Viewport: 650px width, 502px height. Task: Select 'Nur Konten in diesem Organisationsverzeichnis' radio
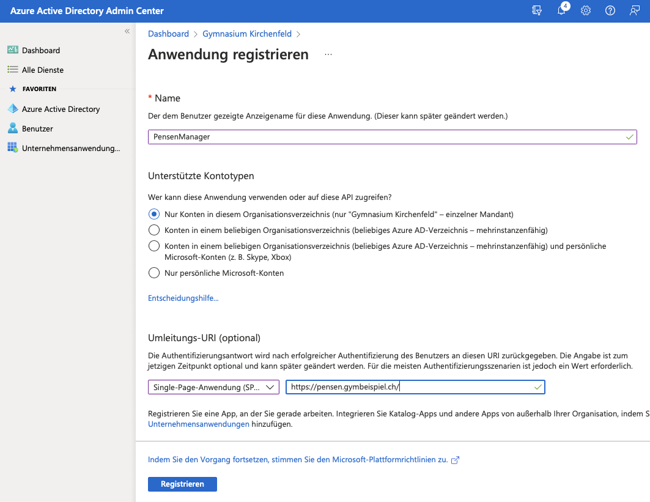[x=154, y=215]
